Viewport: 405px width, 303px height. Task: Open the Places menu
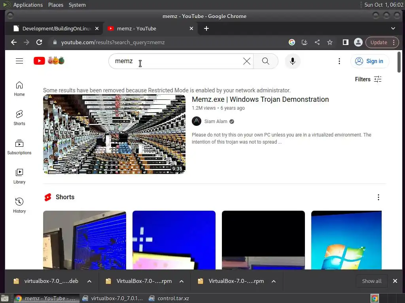pos(55,5)
